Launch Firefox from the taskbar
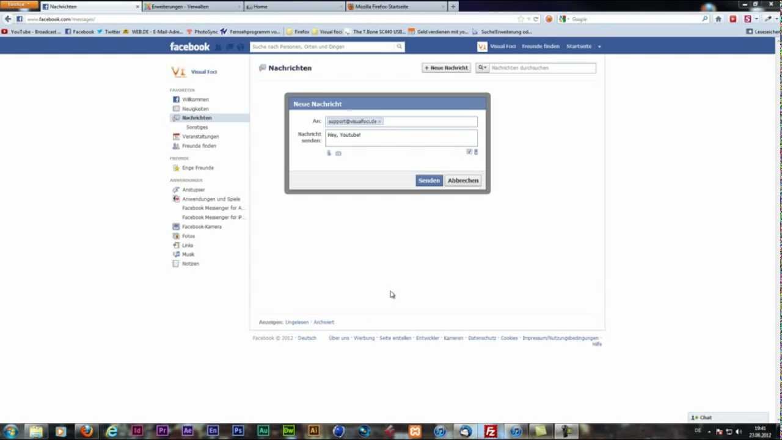This screenshot has height=440, width=782. coord(86,431)
